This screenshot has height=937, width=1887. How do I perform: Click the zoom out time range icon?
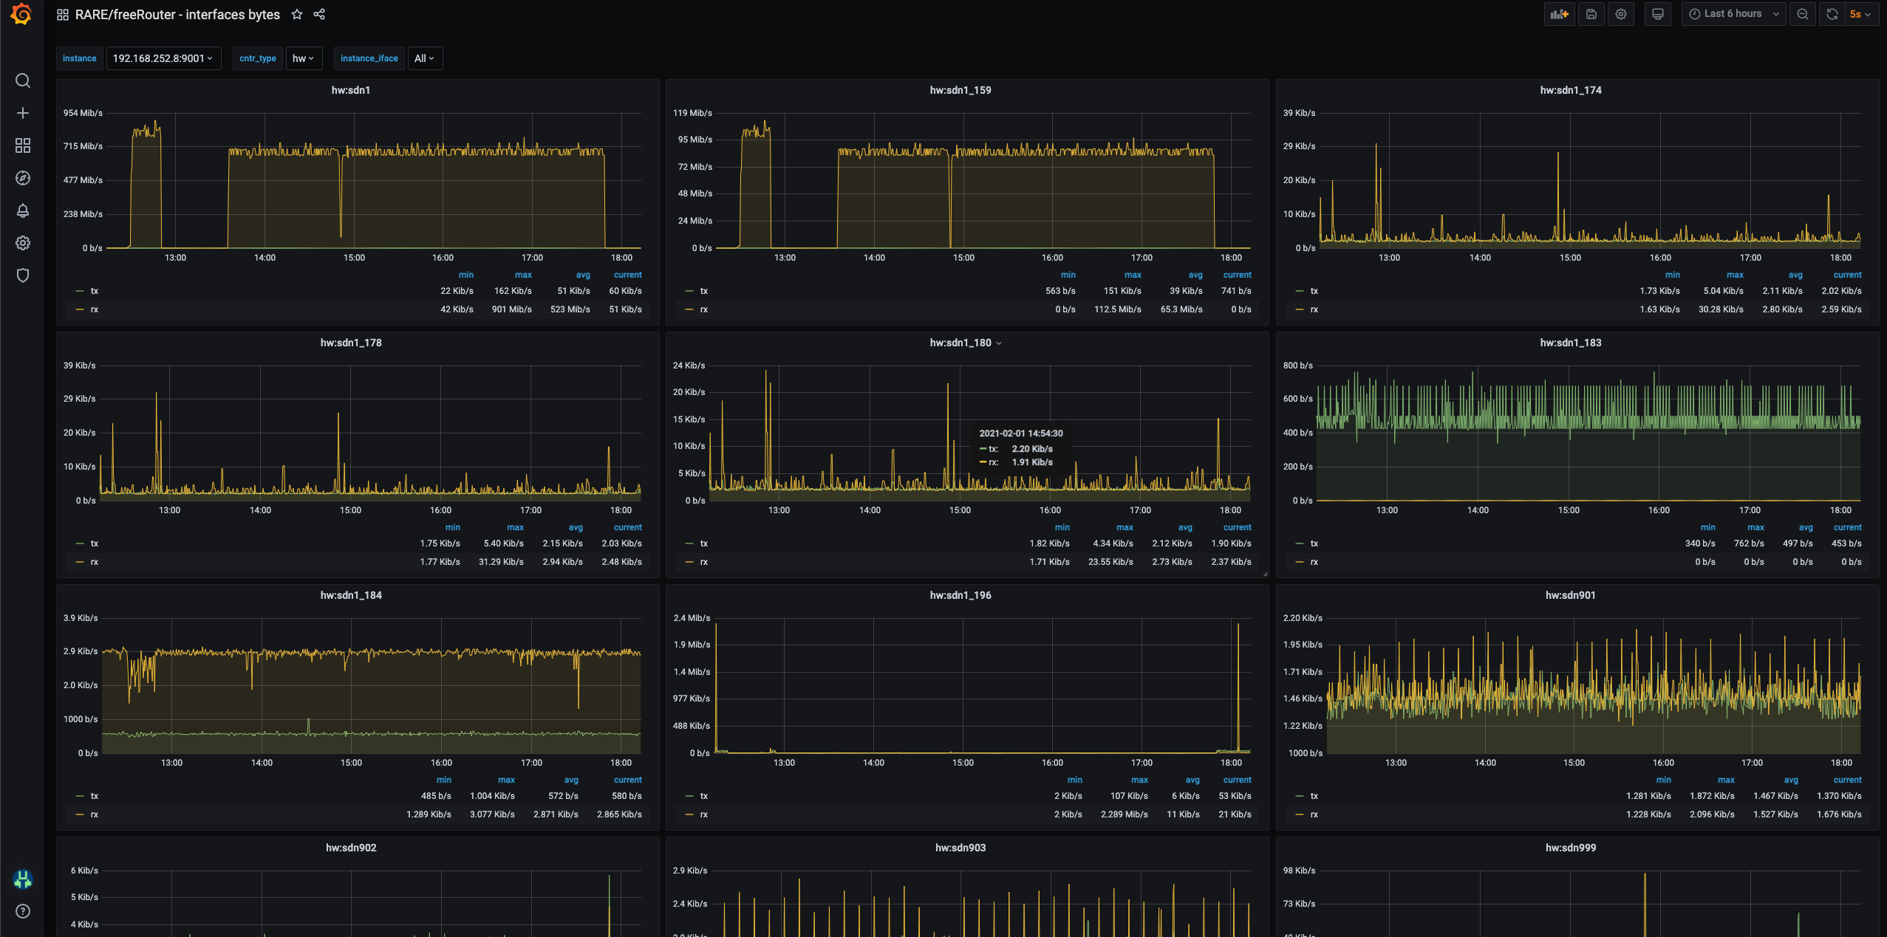tap(1803, 14)
